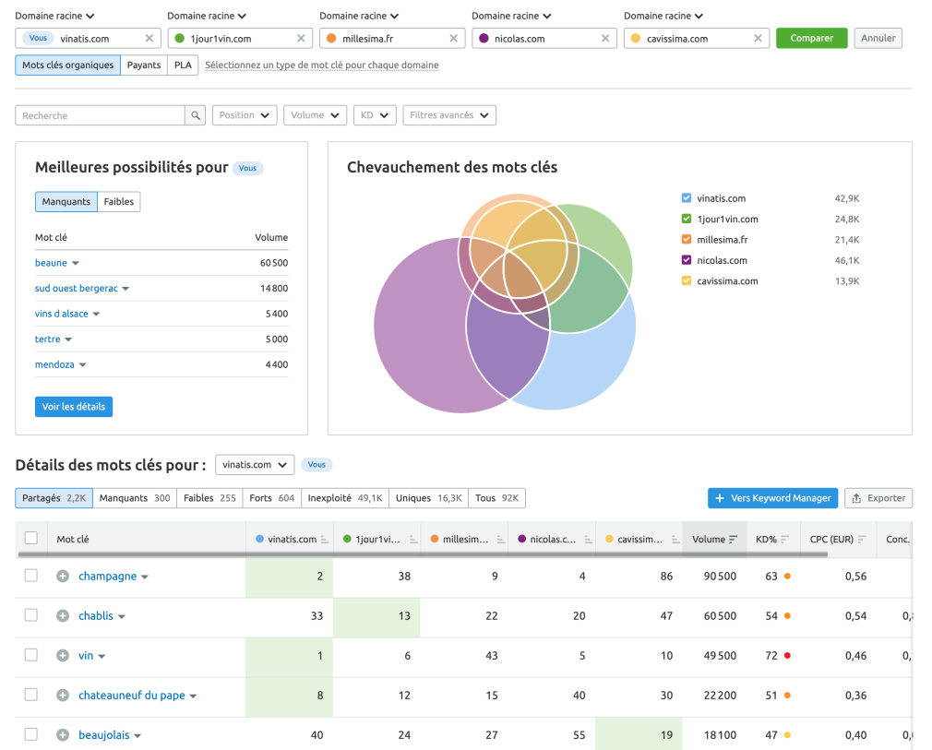Click Voir les détails button
932x750 pixels.
click(x=74, y=407)
